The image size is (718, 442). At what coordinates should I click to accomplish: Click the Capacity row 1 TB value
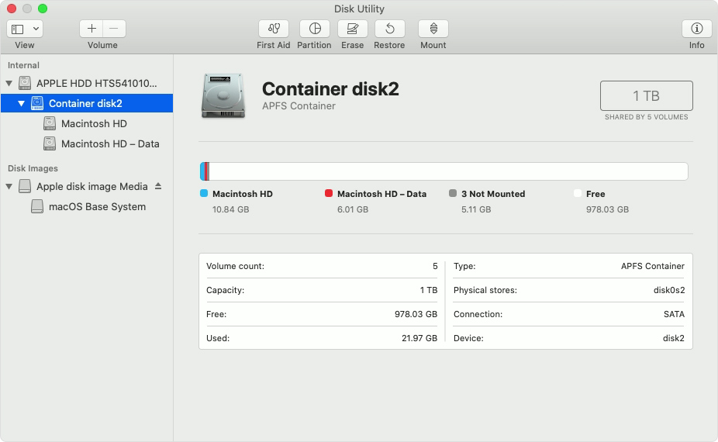click(x=429, y=290)
